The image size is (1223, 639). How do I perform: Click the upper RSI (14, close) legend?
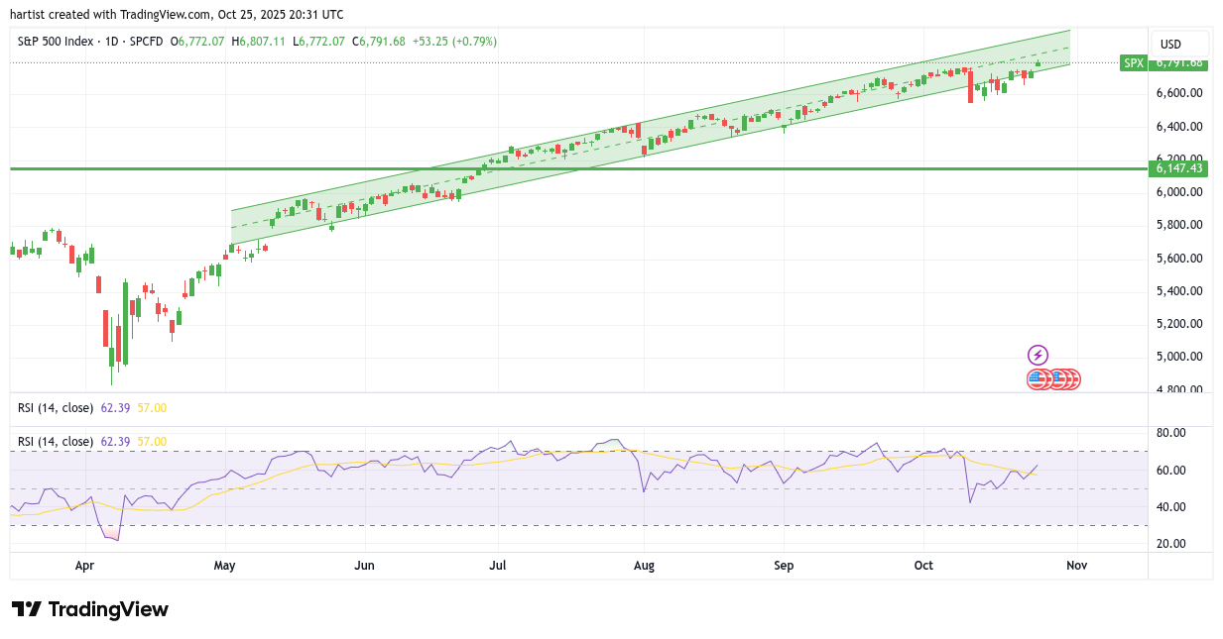tap(56, 408)
